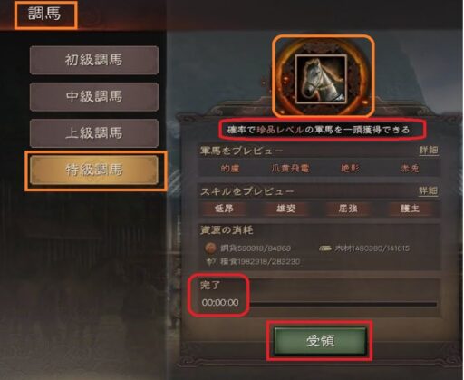Click the 的盧 horse name
This screenshot has height=380, width=464.
[230, 169]
